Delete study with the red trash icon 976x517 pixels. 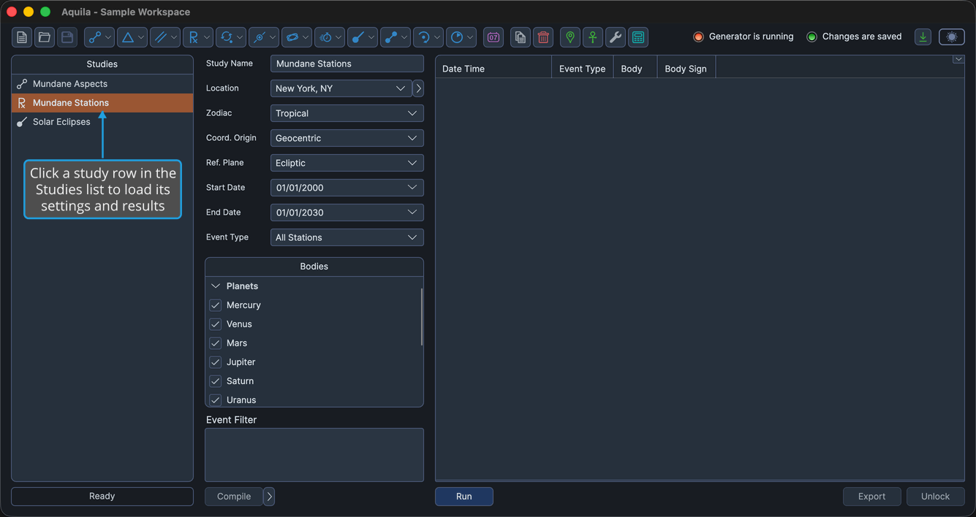(x=543, y=37)
